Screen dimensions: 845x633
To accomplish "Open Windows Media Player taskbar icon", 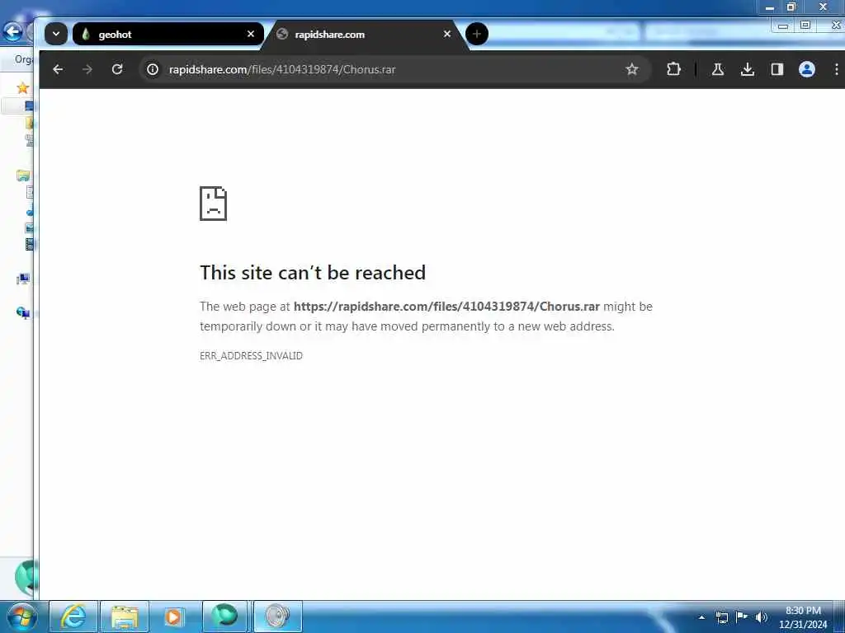I will click(173, 617).
